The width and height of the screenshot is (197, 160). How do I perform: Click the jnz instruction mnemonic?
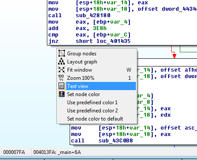point(53,41)
